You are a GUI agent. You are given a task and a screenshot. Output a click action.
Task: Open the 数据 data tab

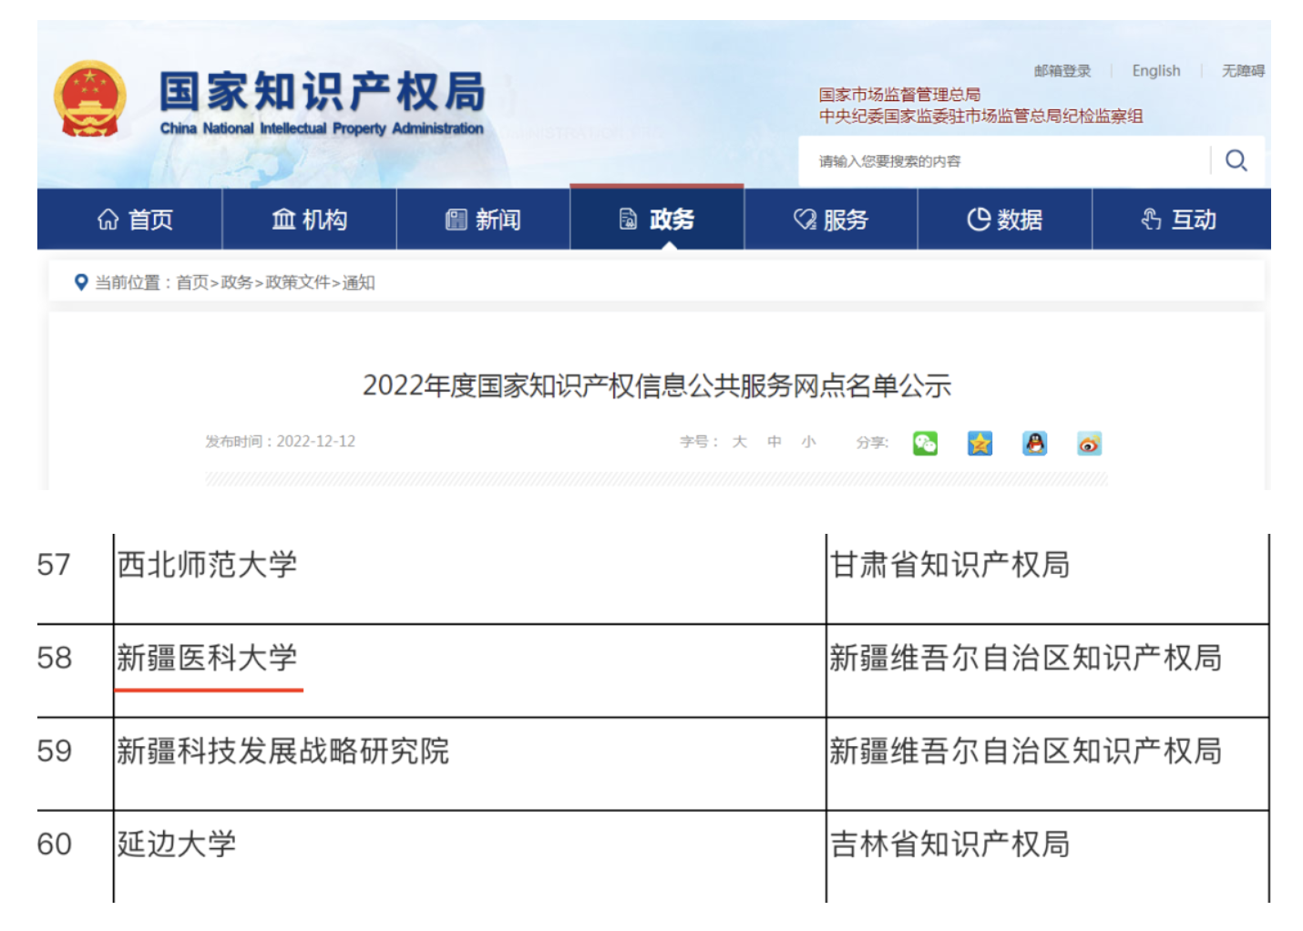(1004, 220)
